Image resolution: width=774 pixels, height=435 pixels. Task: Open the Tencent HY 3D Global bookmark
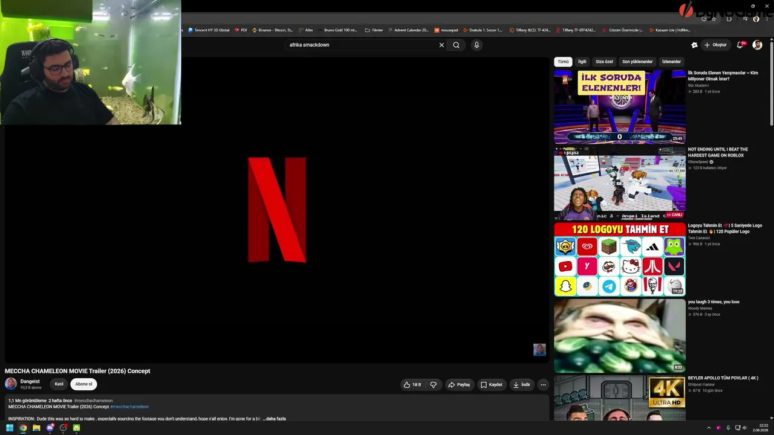coord(209,30)
